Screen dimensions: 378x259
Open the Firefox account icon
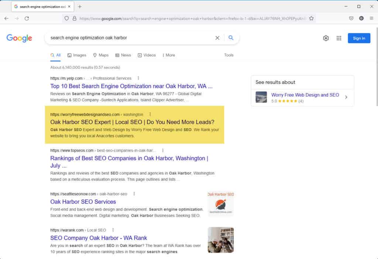(361, 18)
